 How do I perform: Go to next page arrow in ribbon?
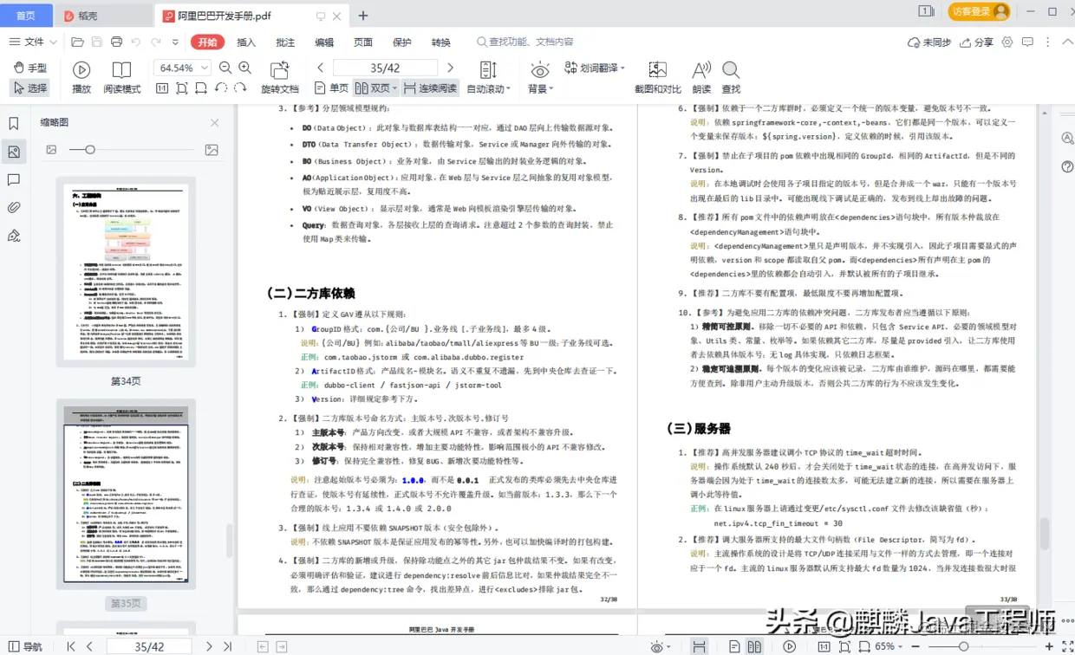pos(450,68)
